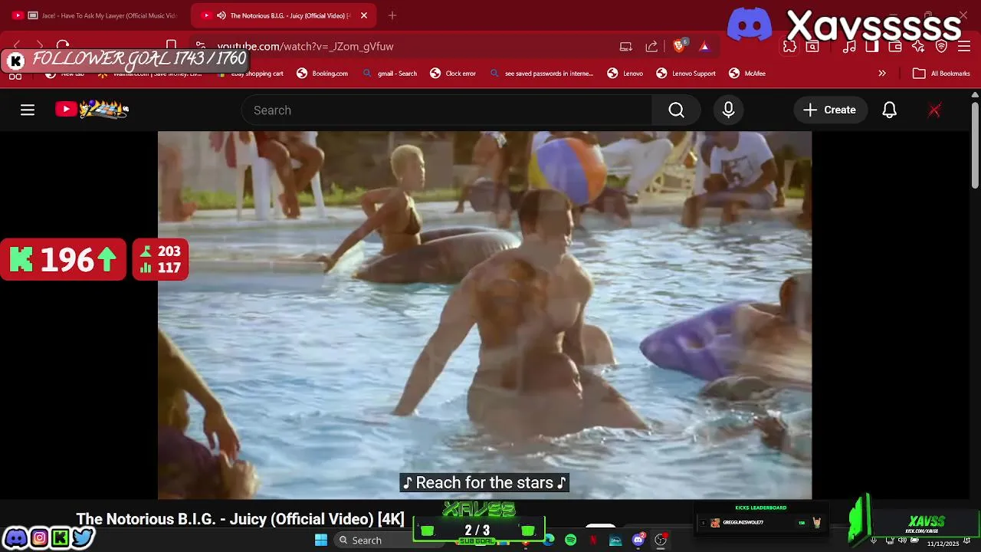The height and width of the screenshot is (552, 981).
Task: Start voice search with the microphone icon
Action: click(x=729, y=110)
